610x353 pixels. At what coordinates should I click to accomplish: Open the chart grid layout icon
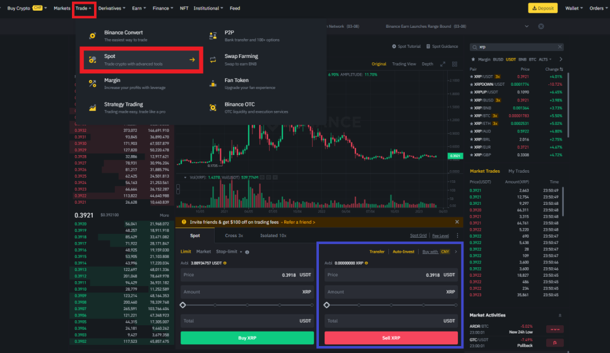455,64
